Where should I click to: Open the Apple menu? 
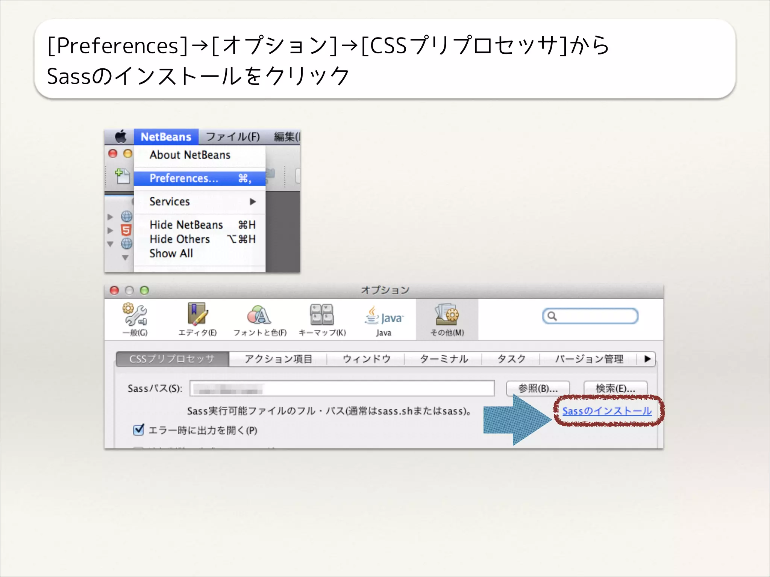click(120, 137)
